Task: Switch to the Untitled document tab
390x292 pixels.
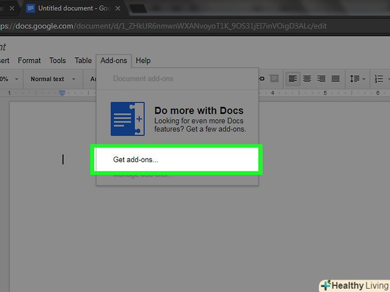Action: coord(73,8)
